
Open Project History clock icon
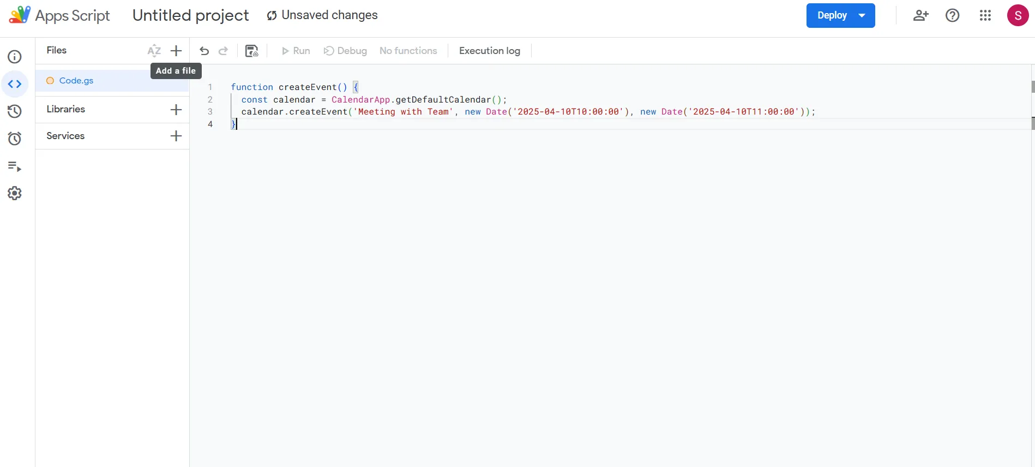(15, 111)
